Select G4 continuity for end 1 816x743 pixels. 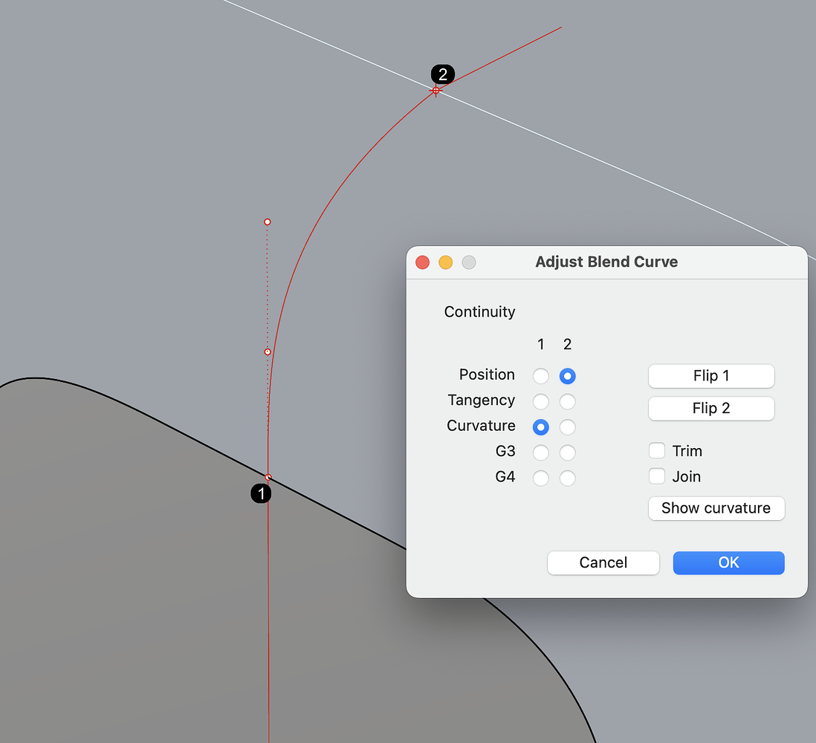pos(541,478)
